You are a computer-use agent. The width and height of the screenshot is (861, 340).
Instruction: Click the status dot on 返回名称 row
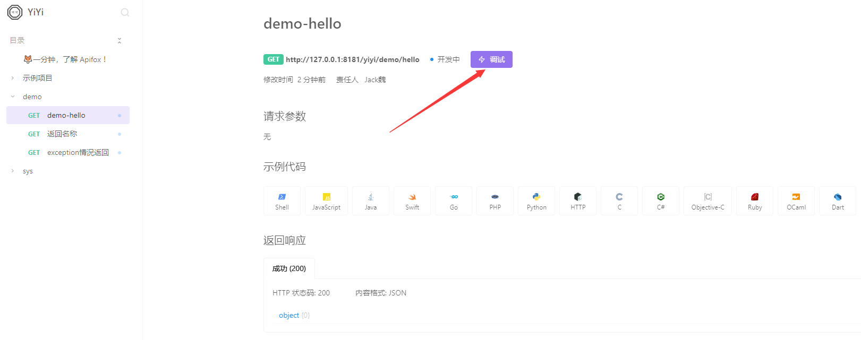(120, 134)
